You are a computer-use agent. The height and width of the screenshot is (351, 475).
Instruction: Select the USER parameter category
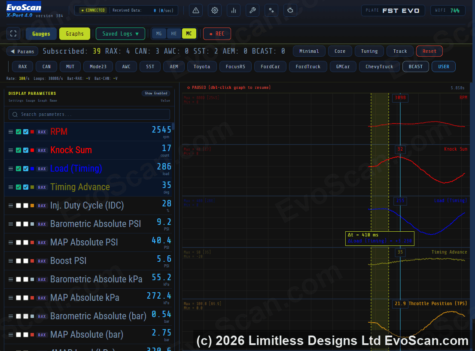tap(444, 67)
